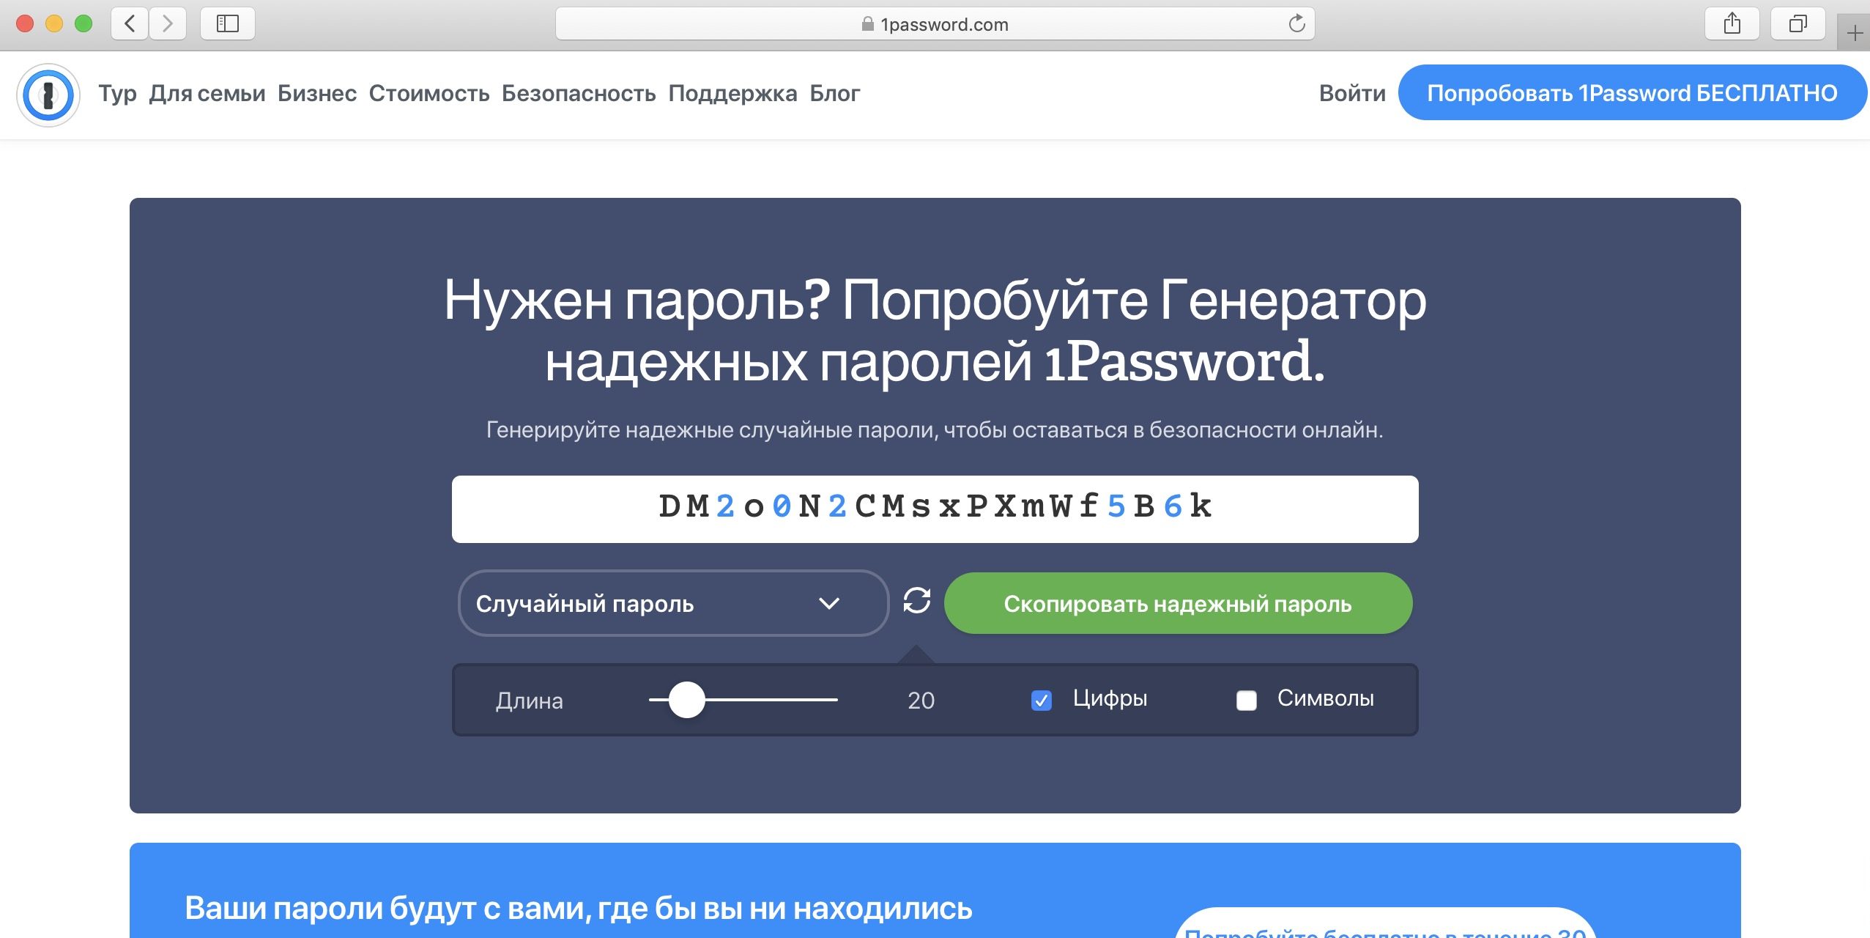Open the Случайный пароль dropdown
The image size is (1870, 938).
(x=672, y=603)
